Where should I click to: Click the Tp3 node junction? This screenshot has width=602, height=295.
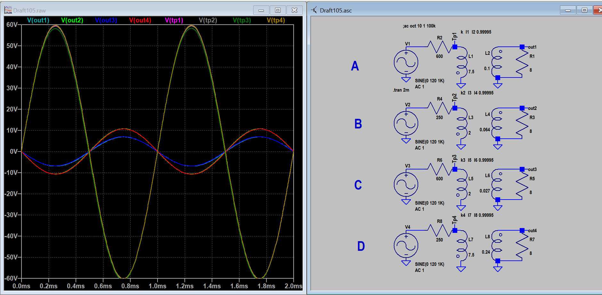pyautogui.click(x=455, y=169)
